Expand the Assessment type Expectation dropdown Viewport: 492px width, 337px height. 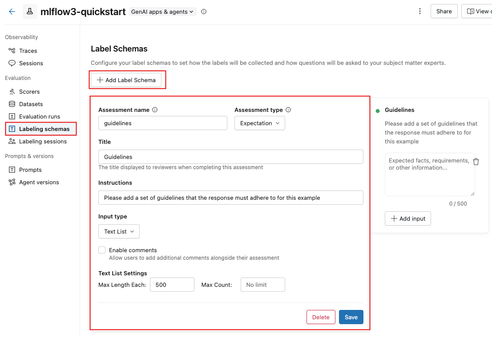click(259, 123)
